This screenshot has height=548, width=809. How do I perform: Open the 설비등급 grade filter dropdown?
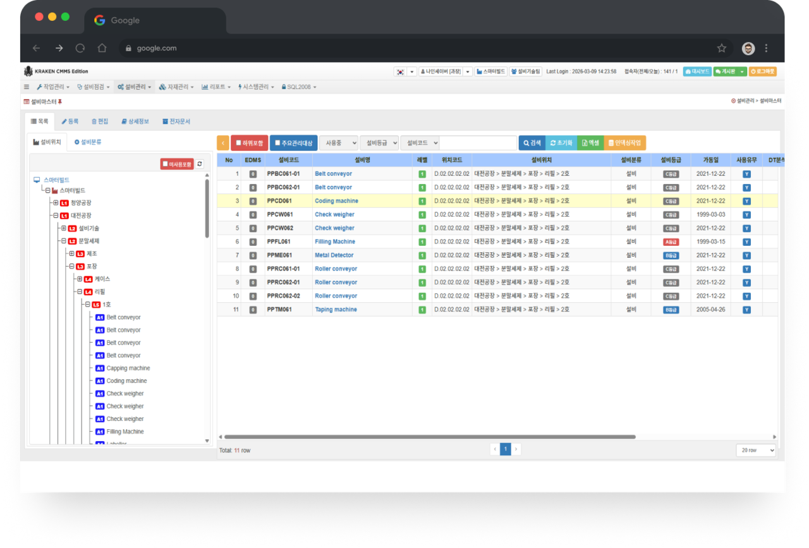click(x=379, y=143)
